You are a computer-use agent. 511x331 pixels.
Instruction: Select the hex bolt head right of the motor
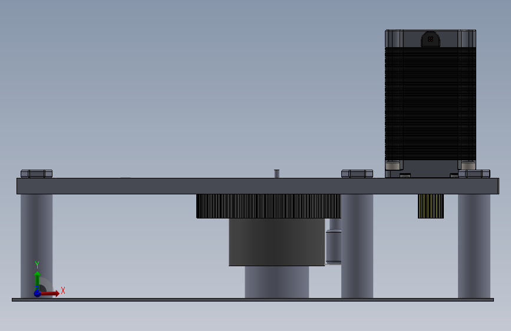474,174
